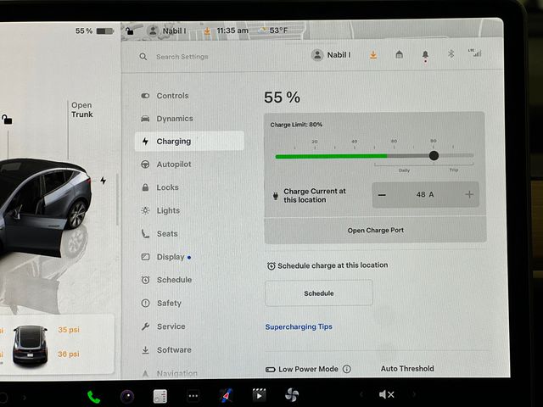543x407 pixels.
Task: Open the climate fan control
Action: (292, 394)
